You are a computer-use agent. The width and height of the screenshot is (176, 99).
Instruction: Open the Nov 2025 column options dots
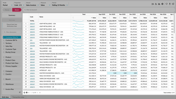pyautogui.click(x=120, y=18)
